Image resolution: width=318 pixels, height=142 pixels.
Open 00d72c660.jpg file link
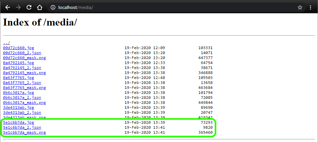pos(18,48)
